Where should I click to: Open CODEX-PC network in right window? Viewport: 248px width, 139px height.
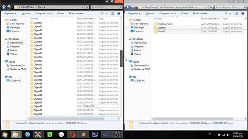pyautogui.click(x=139, y=81)
